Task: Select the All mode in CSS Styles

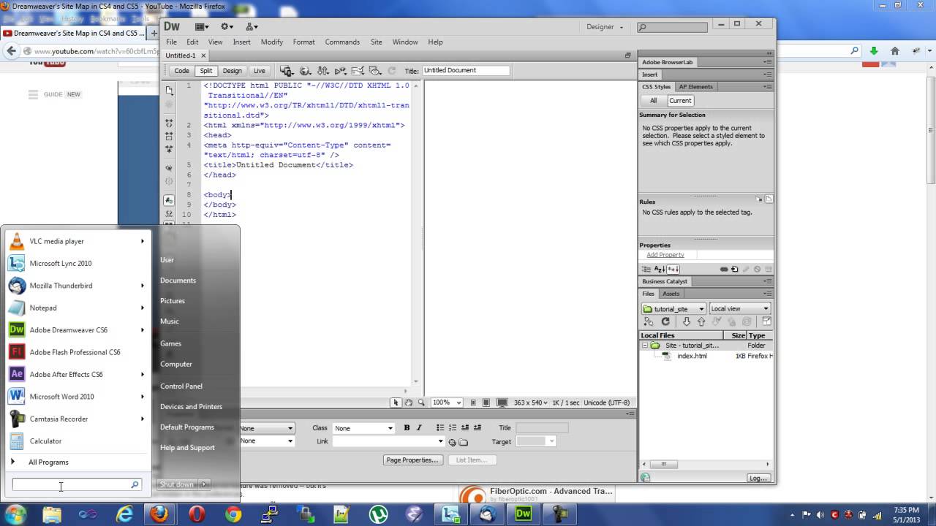Action: pyautogui.click(x=654, y=101)
